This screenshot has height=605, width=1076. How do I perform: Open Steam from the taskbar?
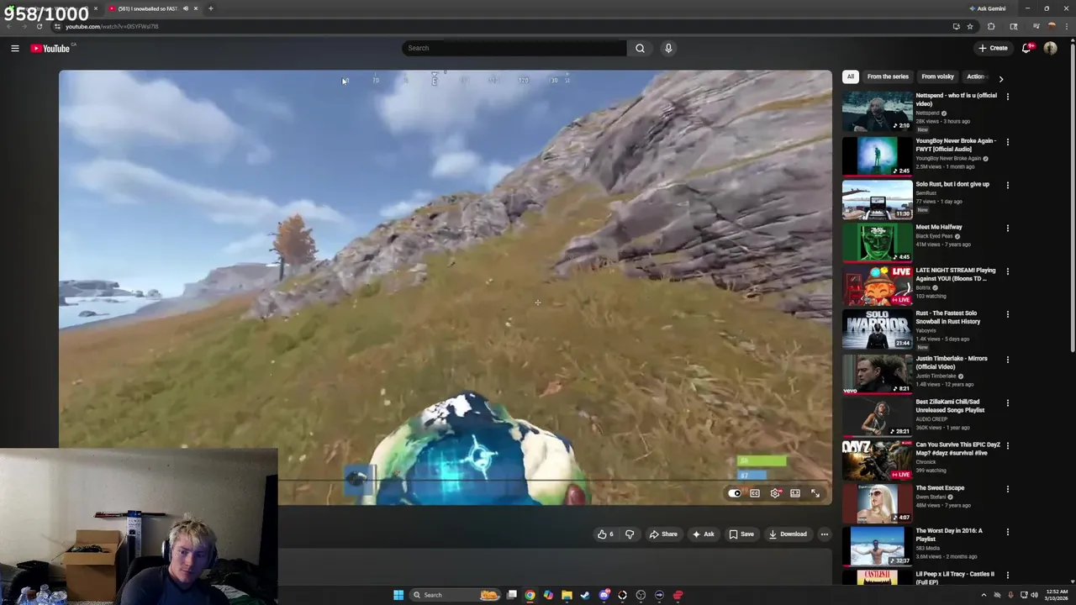click(585, 595)
